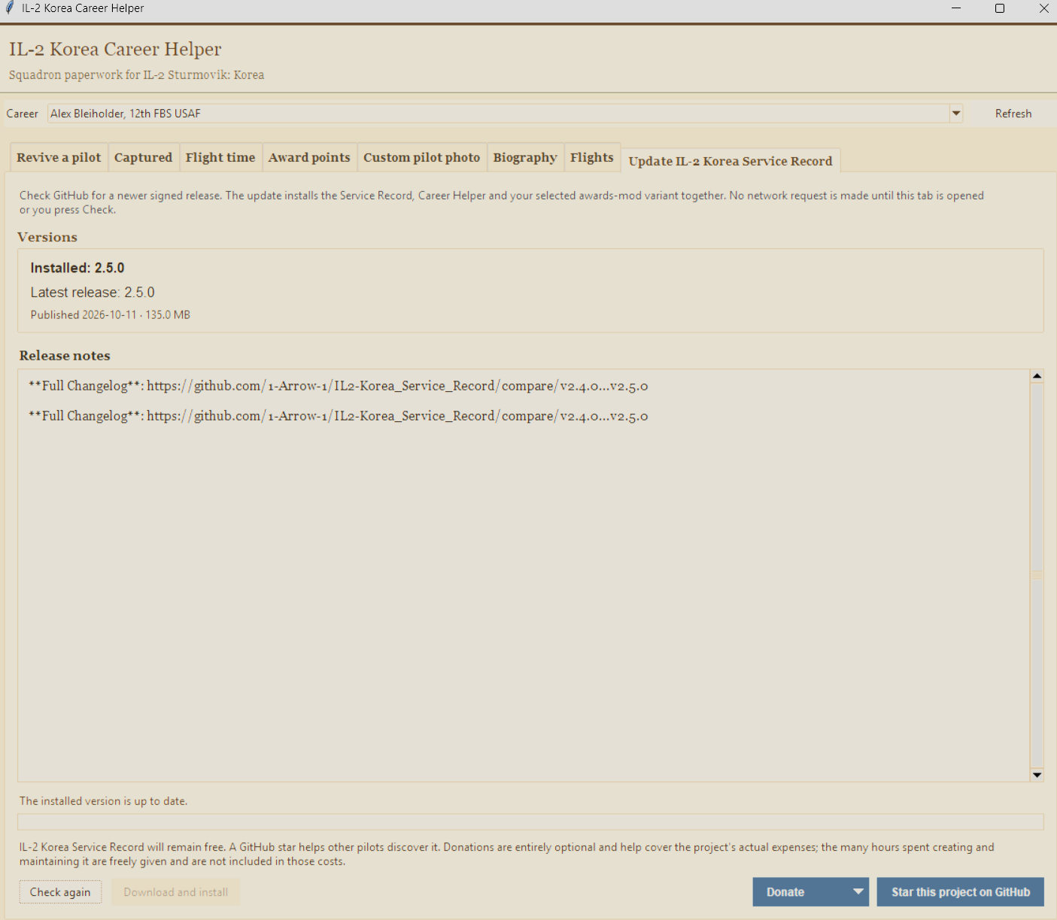Maximize the Career Helper window
Image resolution: width=1057 pixels, height=920 pixels.
coord(1000,8)
